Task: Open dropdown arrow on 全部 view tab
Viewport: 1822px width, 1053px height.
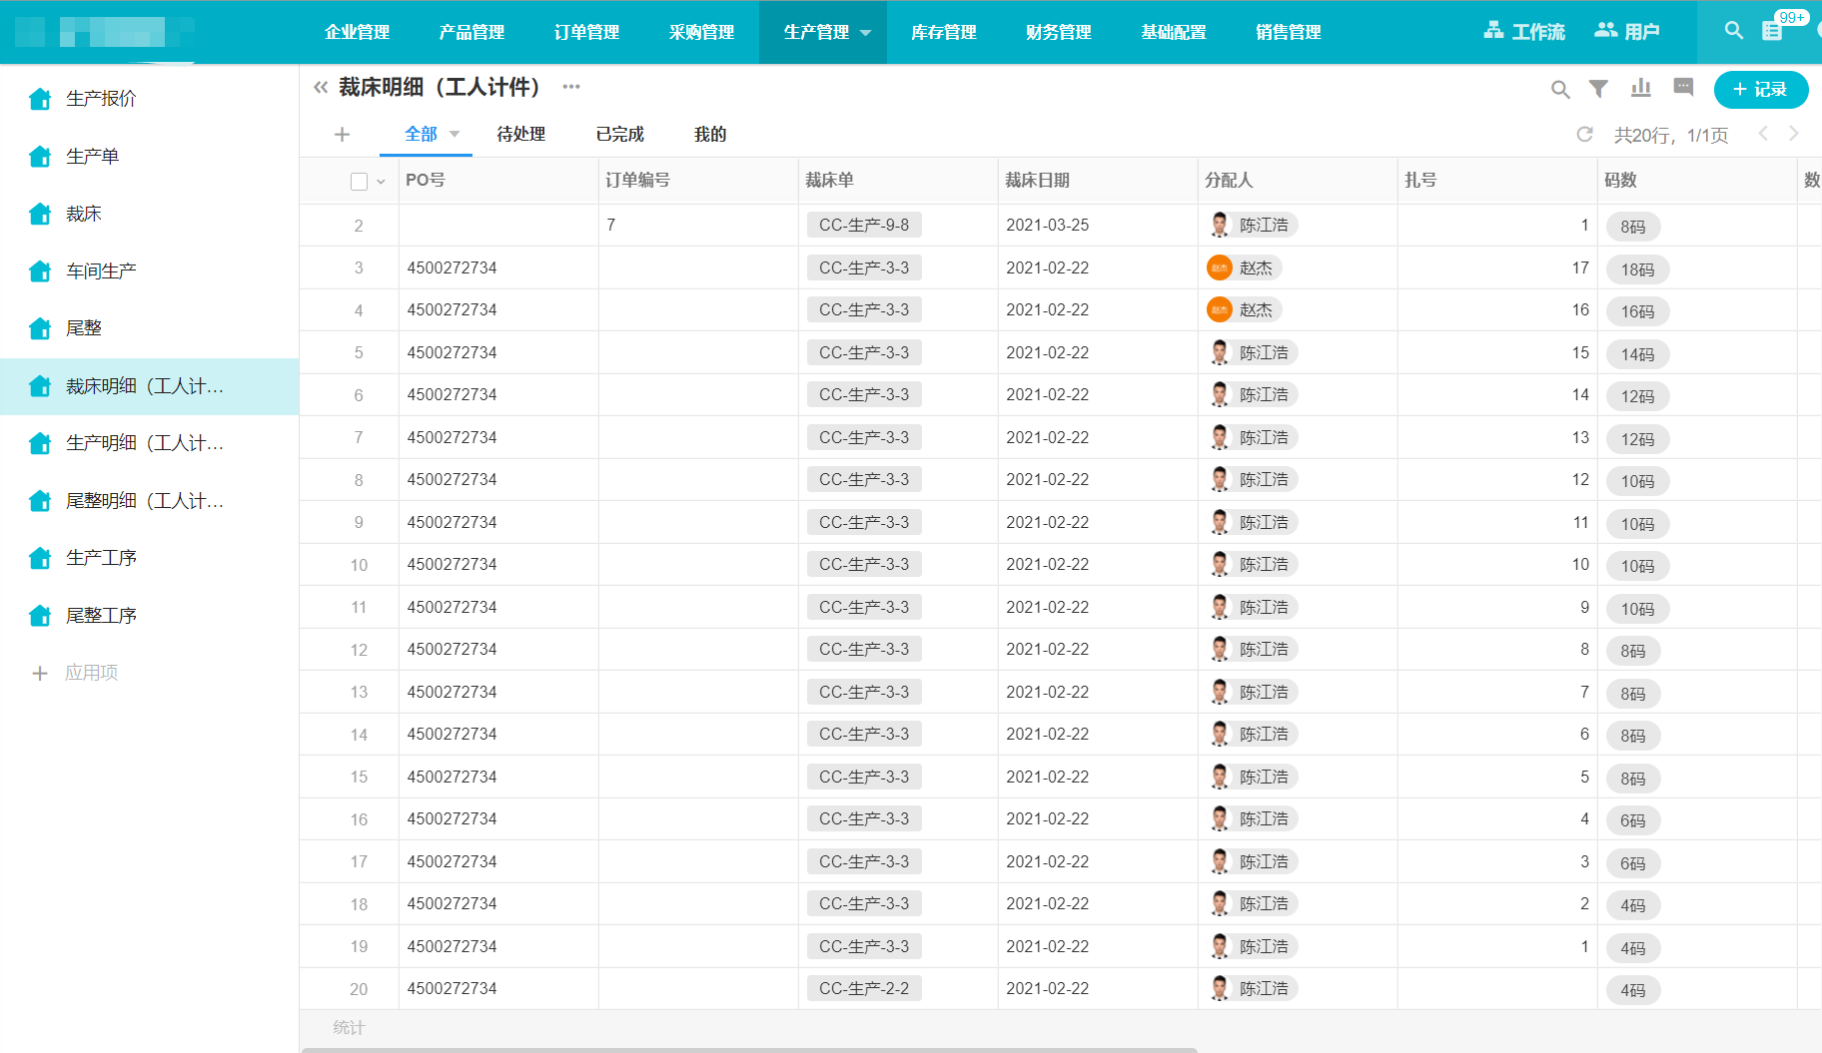Action: pos(455,134)
